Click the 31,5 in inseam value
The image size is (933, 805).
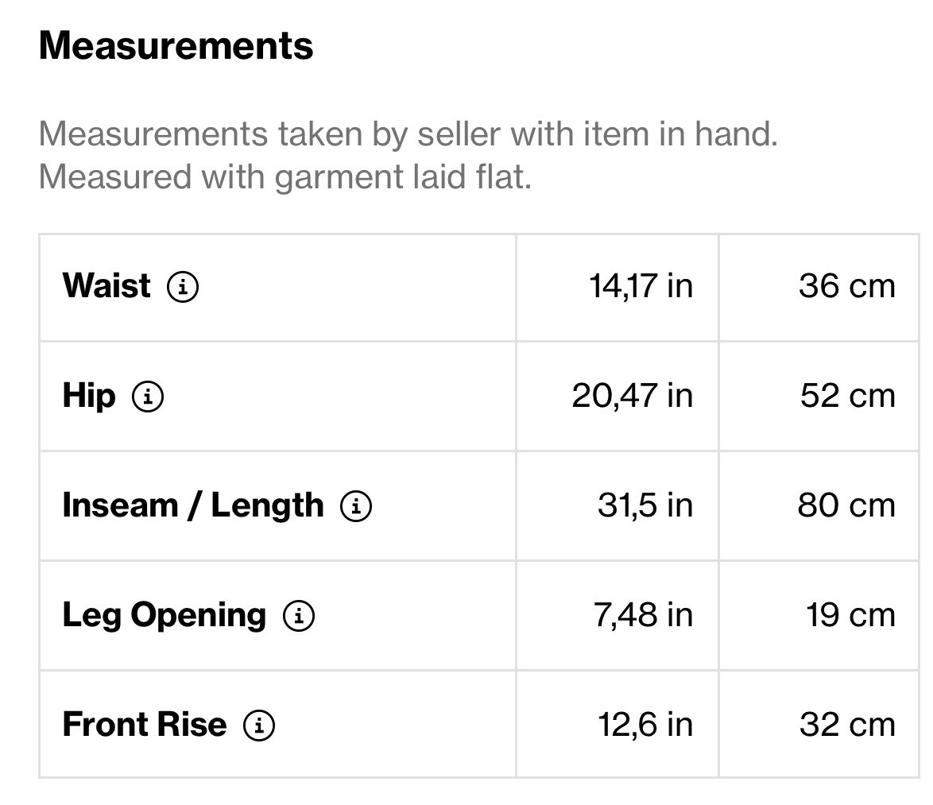coord(645,505)
